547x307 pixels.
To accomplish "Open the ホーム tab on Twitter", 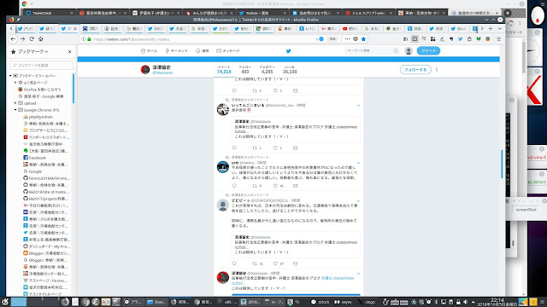I will point(149,51).
